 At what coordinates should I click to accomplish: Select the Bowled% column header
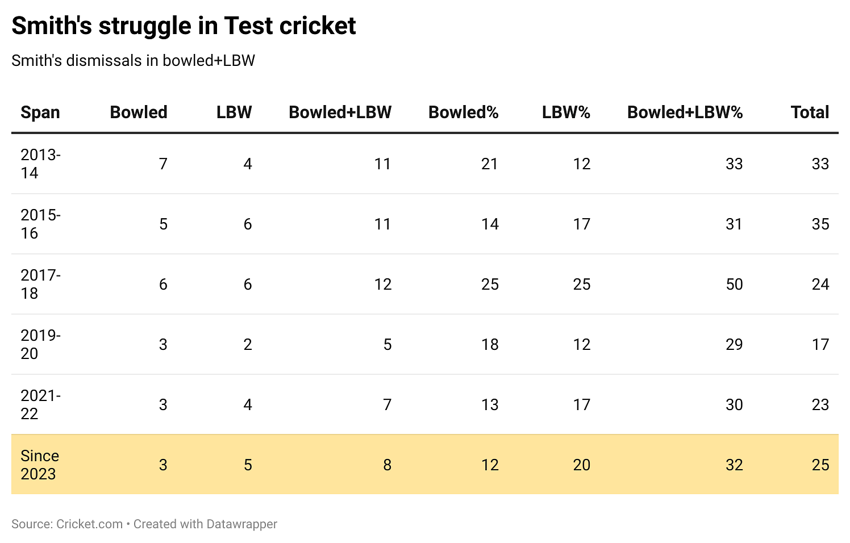point(463,112)
